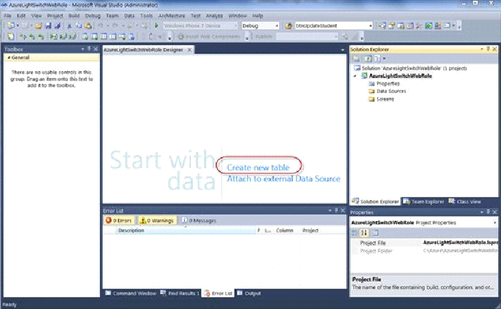Click the Screens folder icon
This screenshot has height=309, width=501.
point(372,99)
